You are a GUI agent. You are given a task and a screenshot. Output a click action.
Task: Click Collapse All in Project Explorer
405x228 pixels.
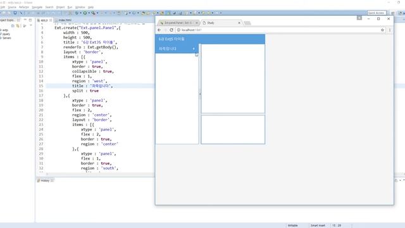point(13,26)
